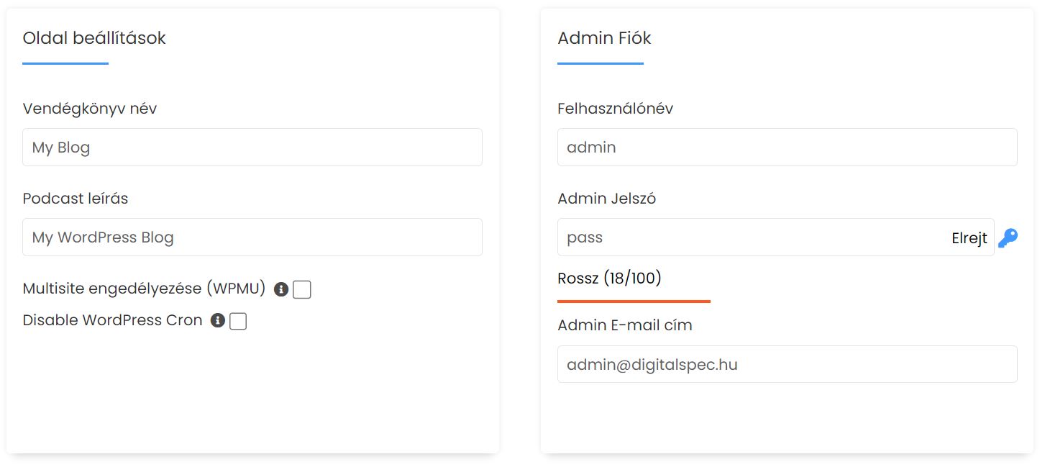Click info icon beside Multisite engedélyezése
Screen dimensions: 1045x467
(281, 289)
